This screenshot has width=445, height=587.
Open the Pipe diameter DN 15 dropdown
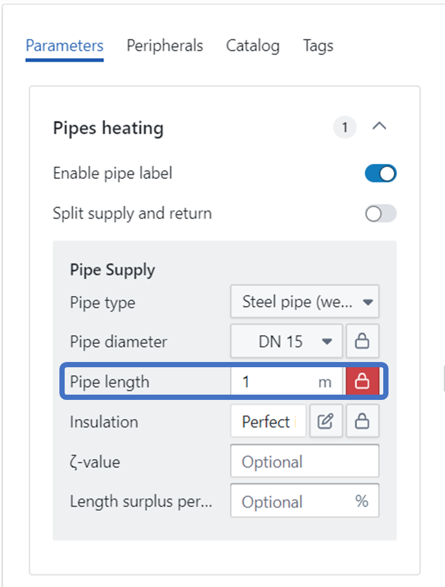(x=287, y=341)
